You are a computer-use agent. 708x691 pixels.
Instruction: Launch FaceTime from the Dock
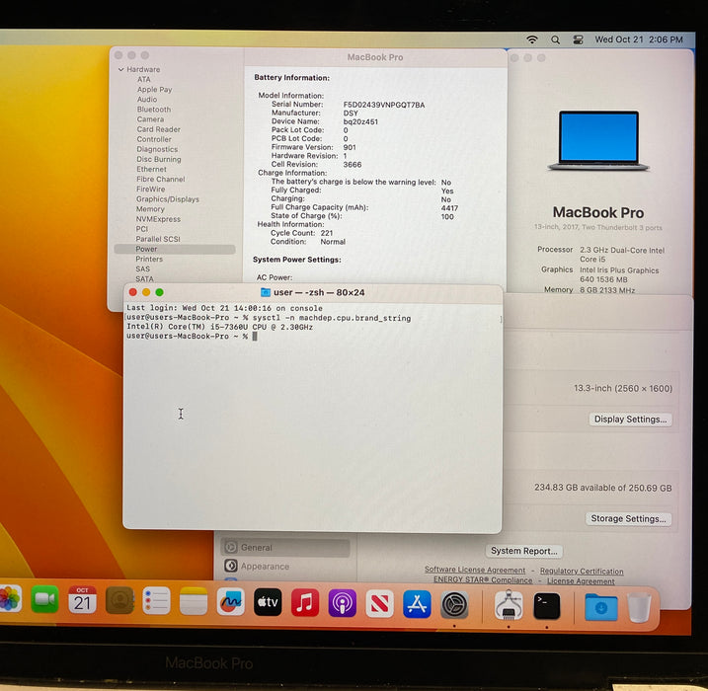pos(44,599)
